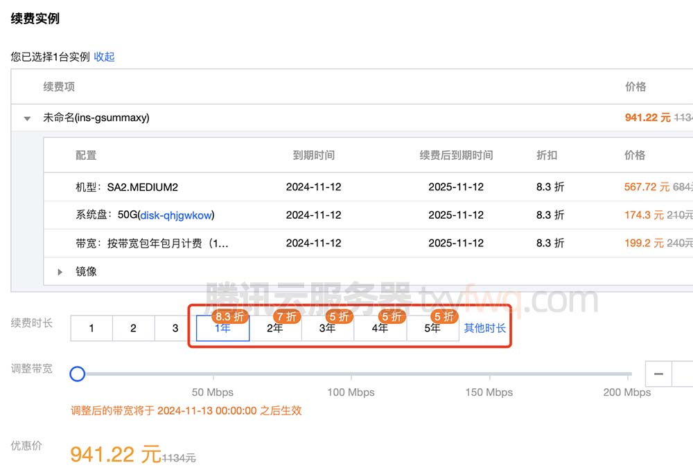Click the 您已选择1台实例 selection summary
Image resolution: width=693 pixels, height=474 pixels.
[51, 57]
